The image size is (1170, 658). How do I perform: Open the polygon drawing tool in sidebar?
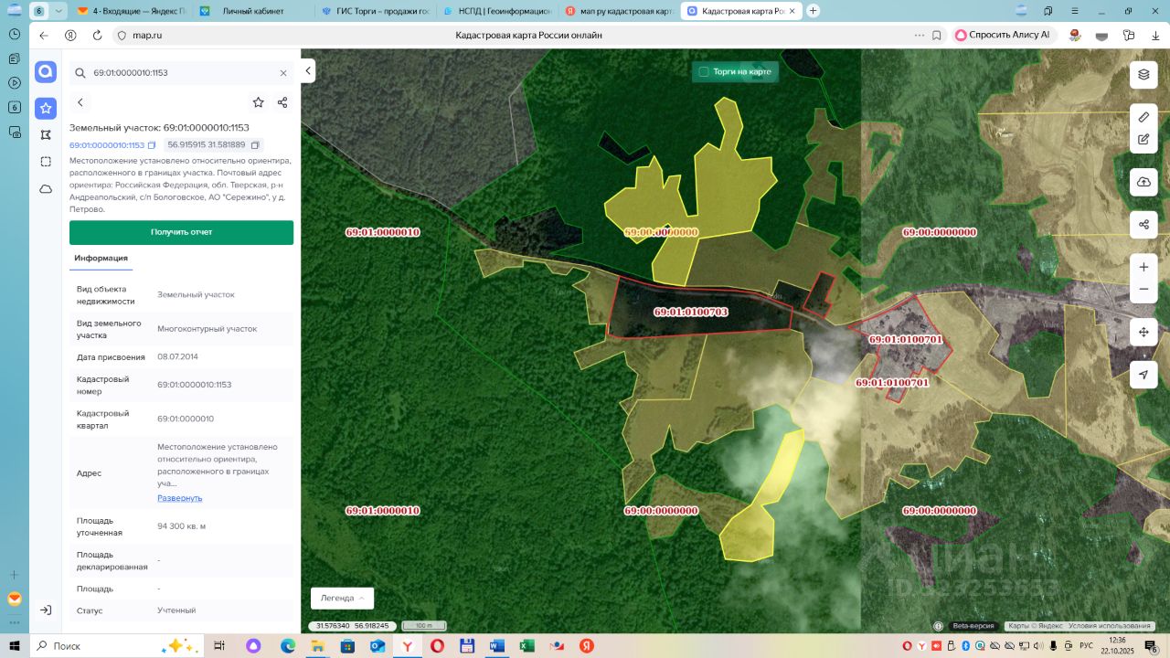(x=46, y=134)
